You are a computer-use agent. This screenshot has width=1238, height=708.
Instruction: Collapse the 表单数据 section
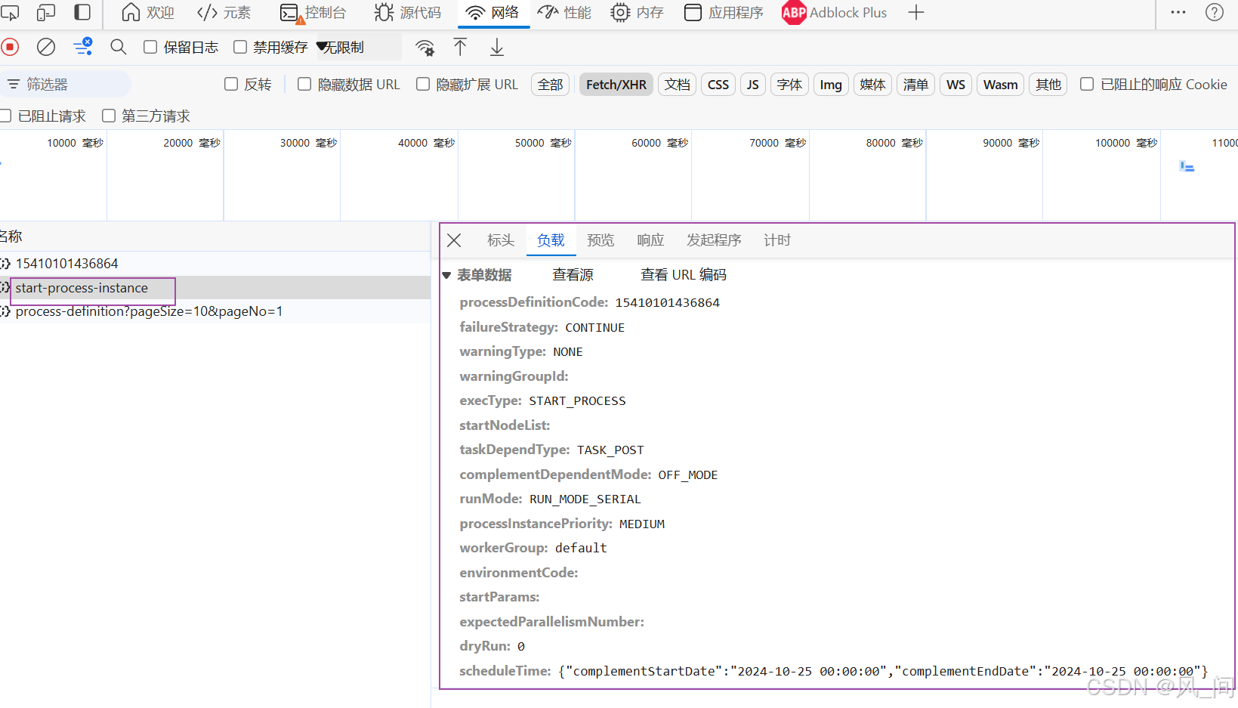click(446, 275)
